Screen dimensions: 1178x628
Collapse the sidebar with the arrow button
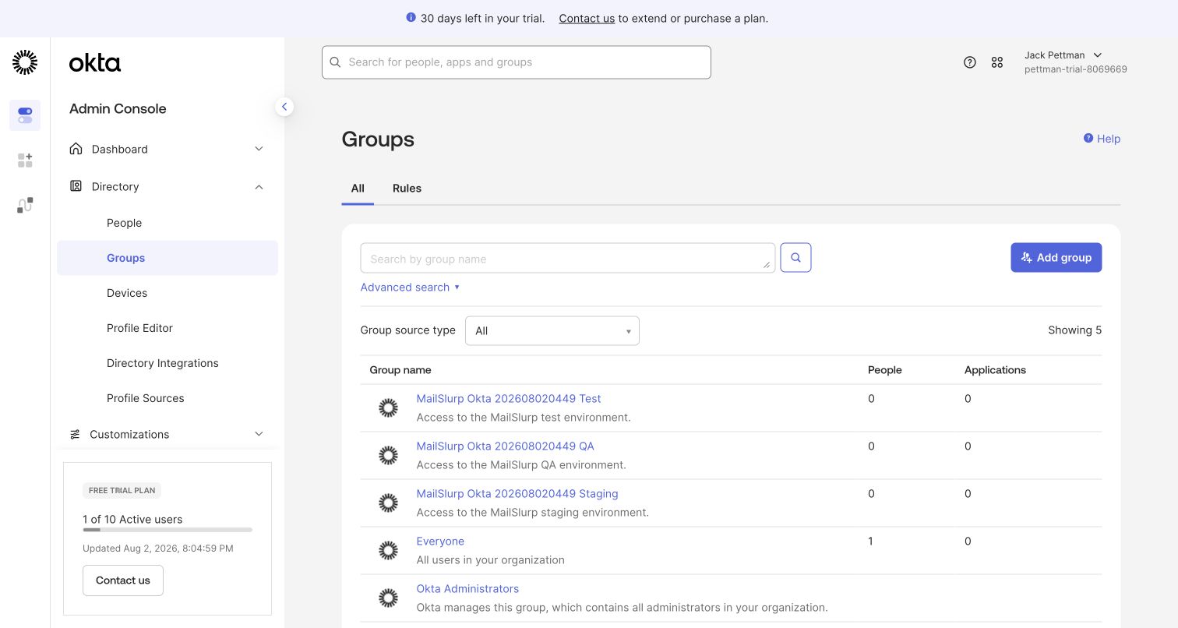[x=284, y=107]
